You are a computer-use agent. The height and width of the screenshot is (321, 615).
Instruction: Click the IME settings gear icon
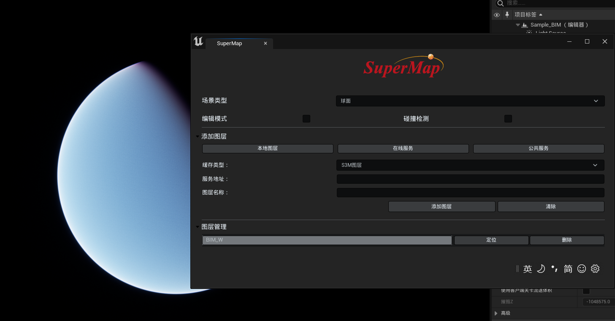pyautogui.click(x=595, y=269)
